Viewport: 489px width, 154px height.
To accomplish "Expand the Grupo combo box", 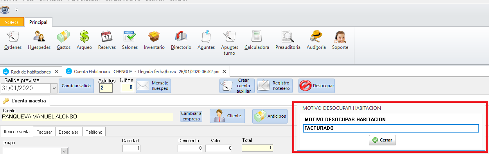I will point(64,151).
